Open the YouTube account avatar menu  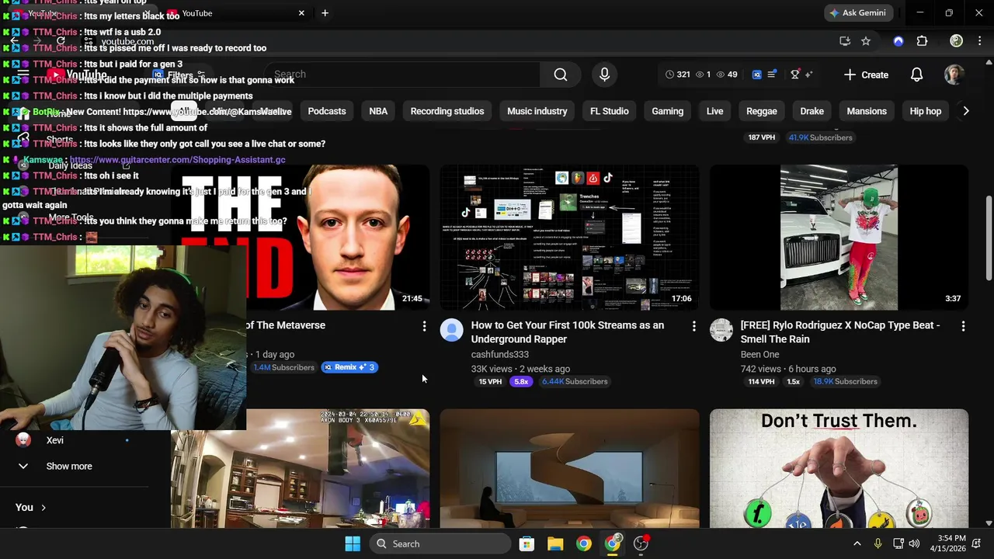[x=954, y=75]
